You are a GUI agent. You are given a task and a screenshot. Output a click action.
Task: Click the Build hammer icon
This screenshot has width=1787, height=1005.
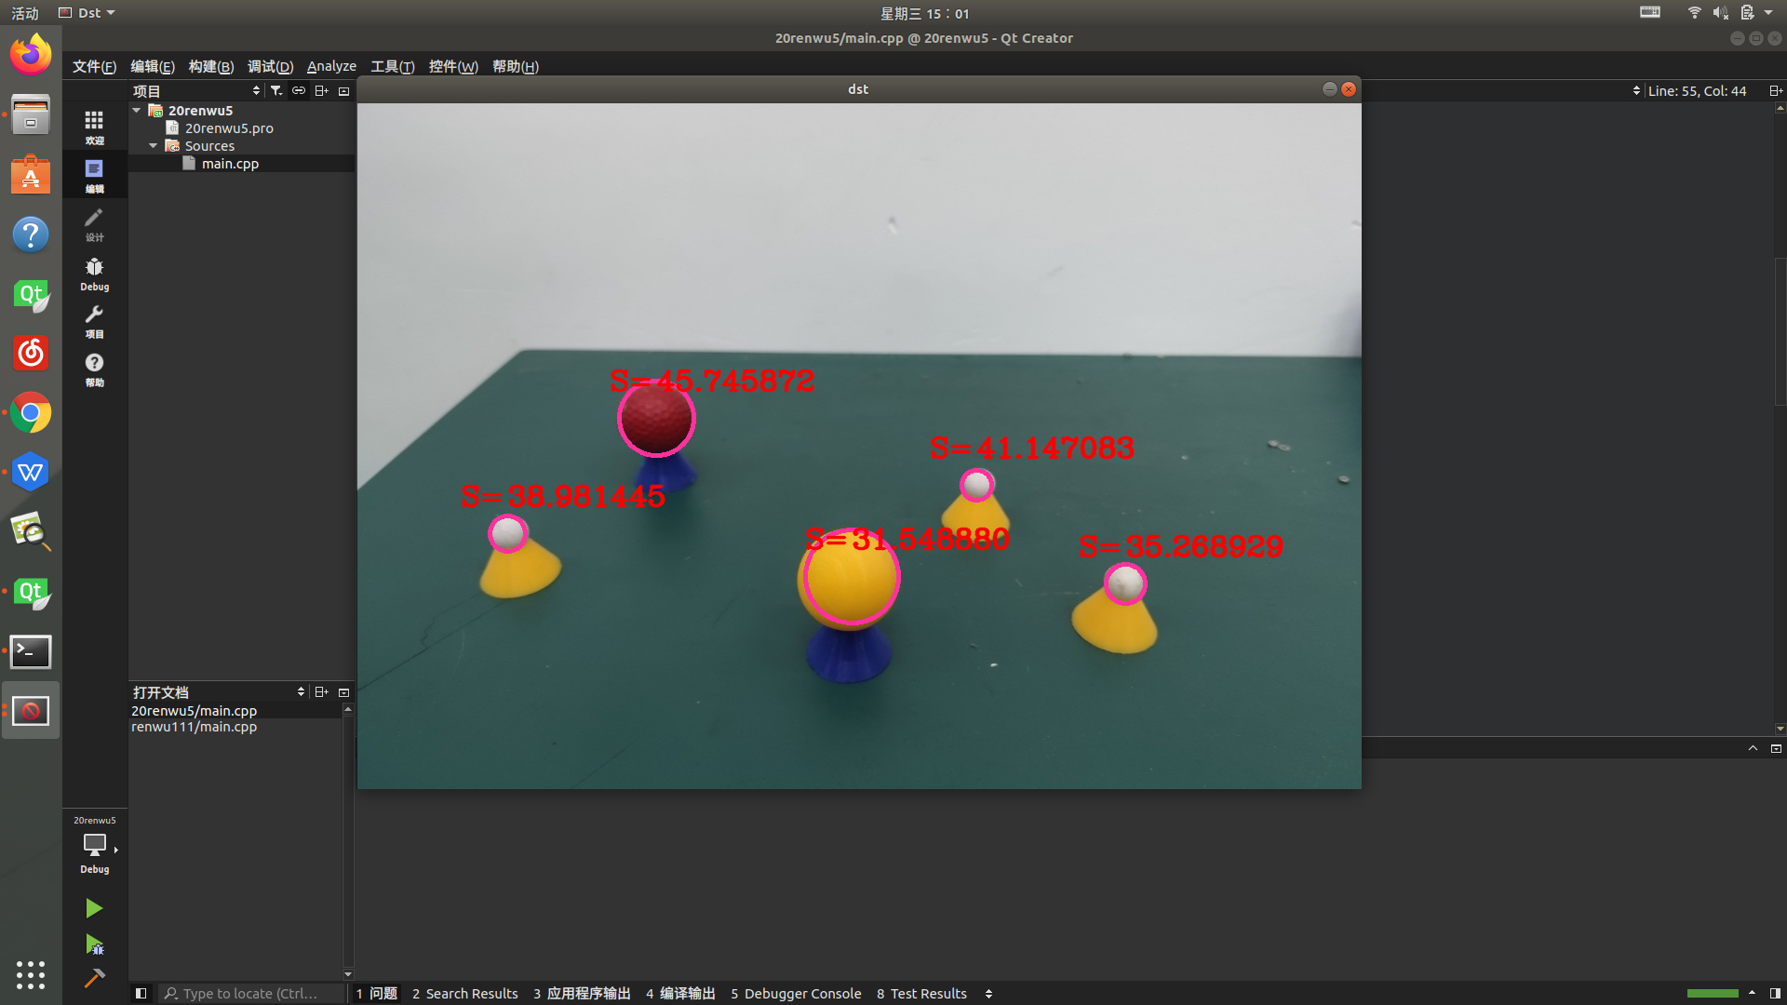94,978
